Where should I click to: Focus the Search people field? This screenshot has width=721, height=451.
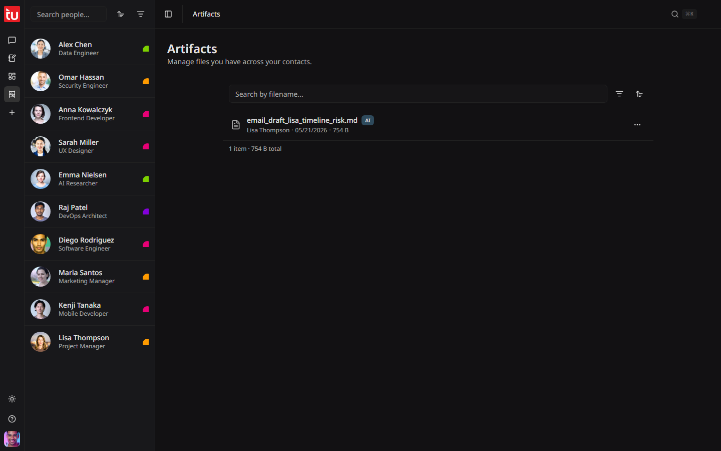(69, 14)
